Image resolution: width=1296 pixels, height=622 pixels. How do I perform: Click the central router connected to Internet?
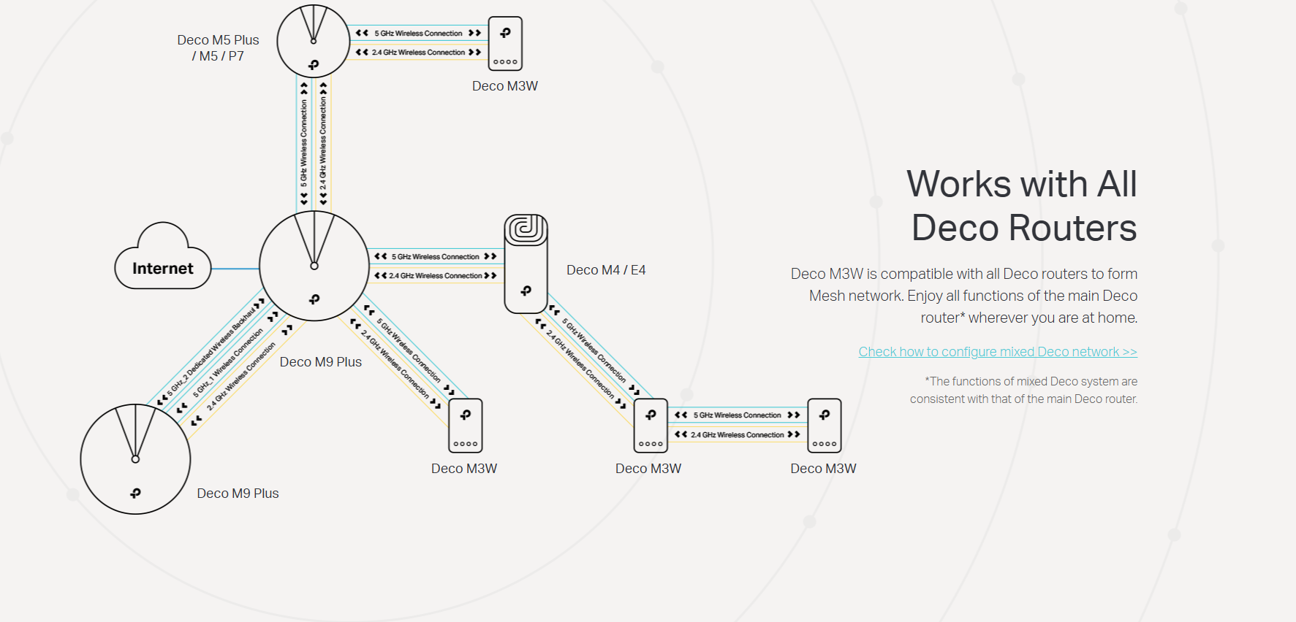coord(314,266)
